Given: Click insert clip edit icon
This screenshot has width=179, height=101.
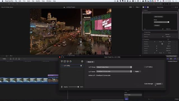Looking at the screenshot, I should pyautogui.click(x=13, y=59).
